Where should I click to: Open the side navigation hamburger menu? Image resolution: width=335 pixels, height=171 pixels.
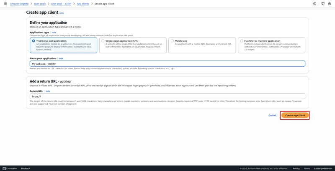pyautogui.click(x=5, y=4)
